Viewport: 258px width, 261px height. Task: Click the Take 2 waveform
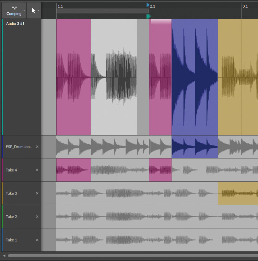pos(157,216)
